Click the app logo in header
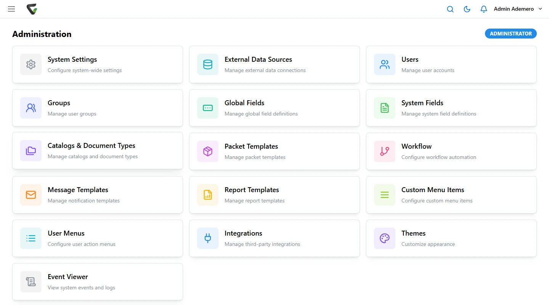 click(32, 9)
